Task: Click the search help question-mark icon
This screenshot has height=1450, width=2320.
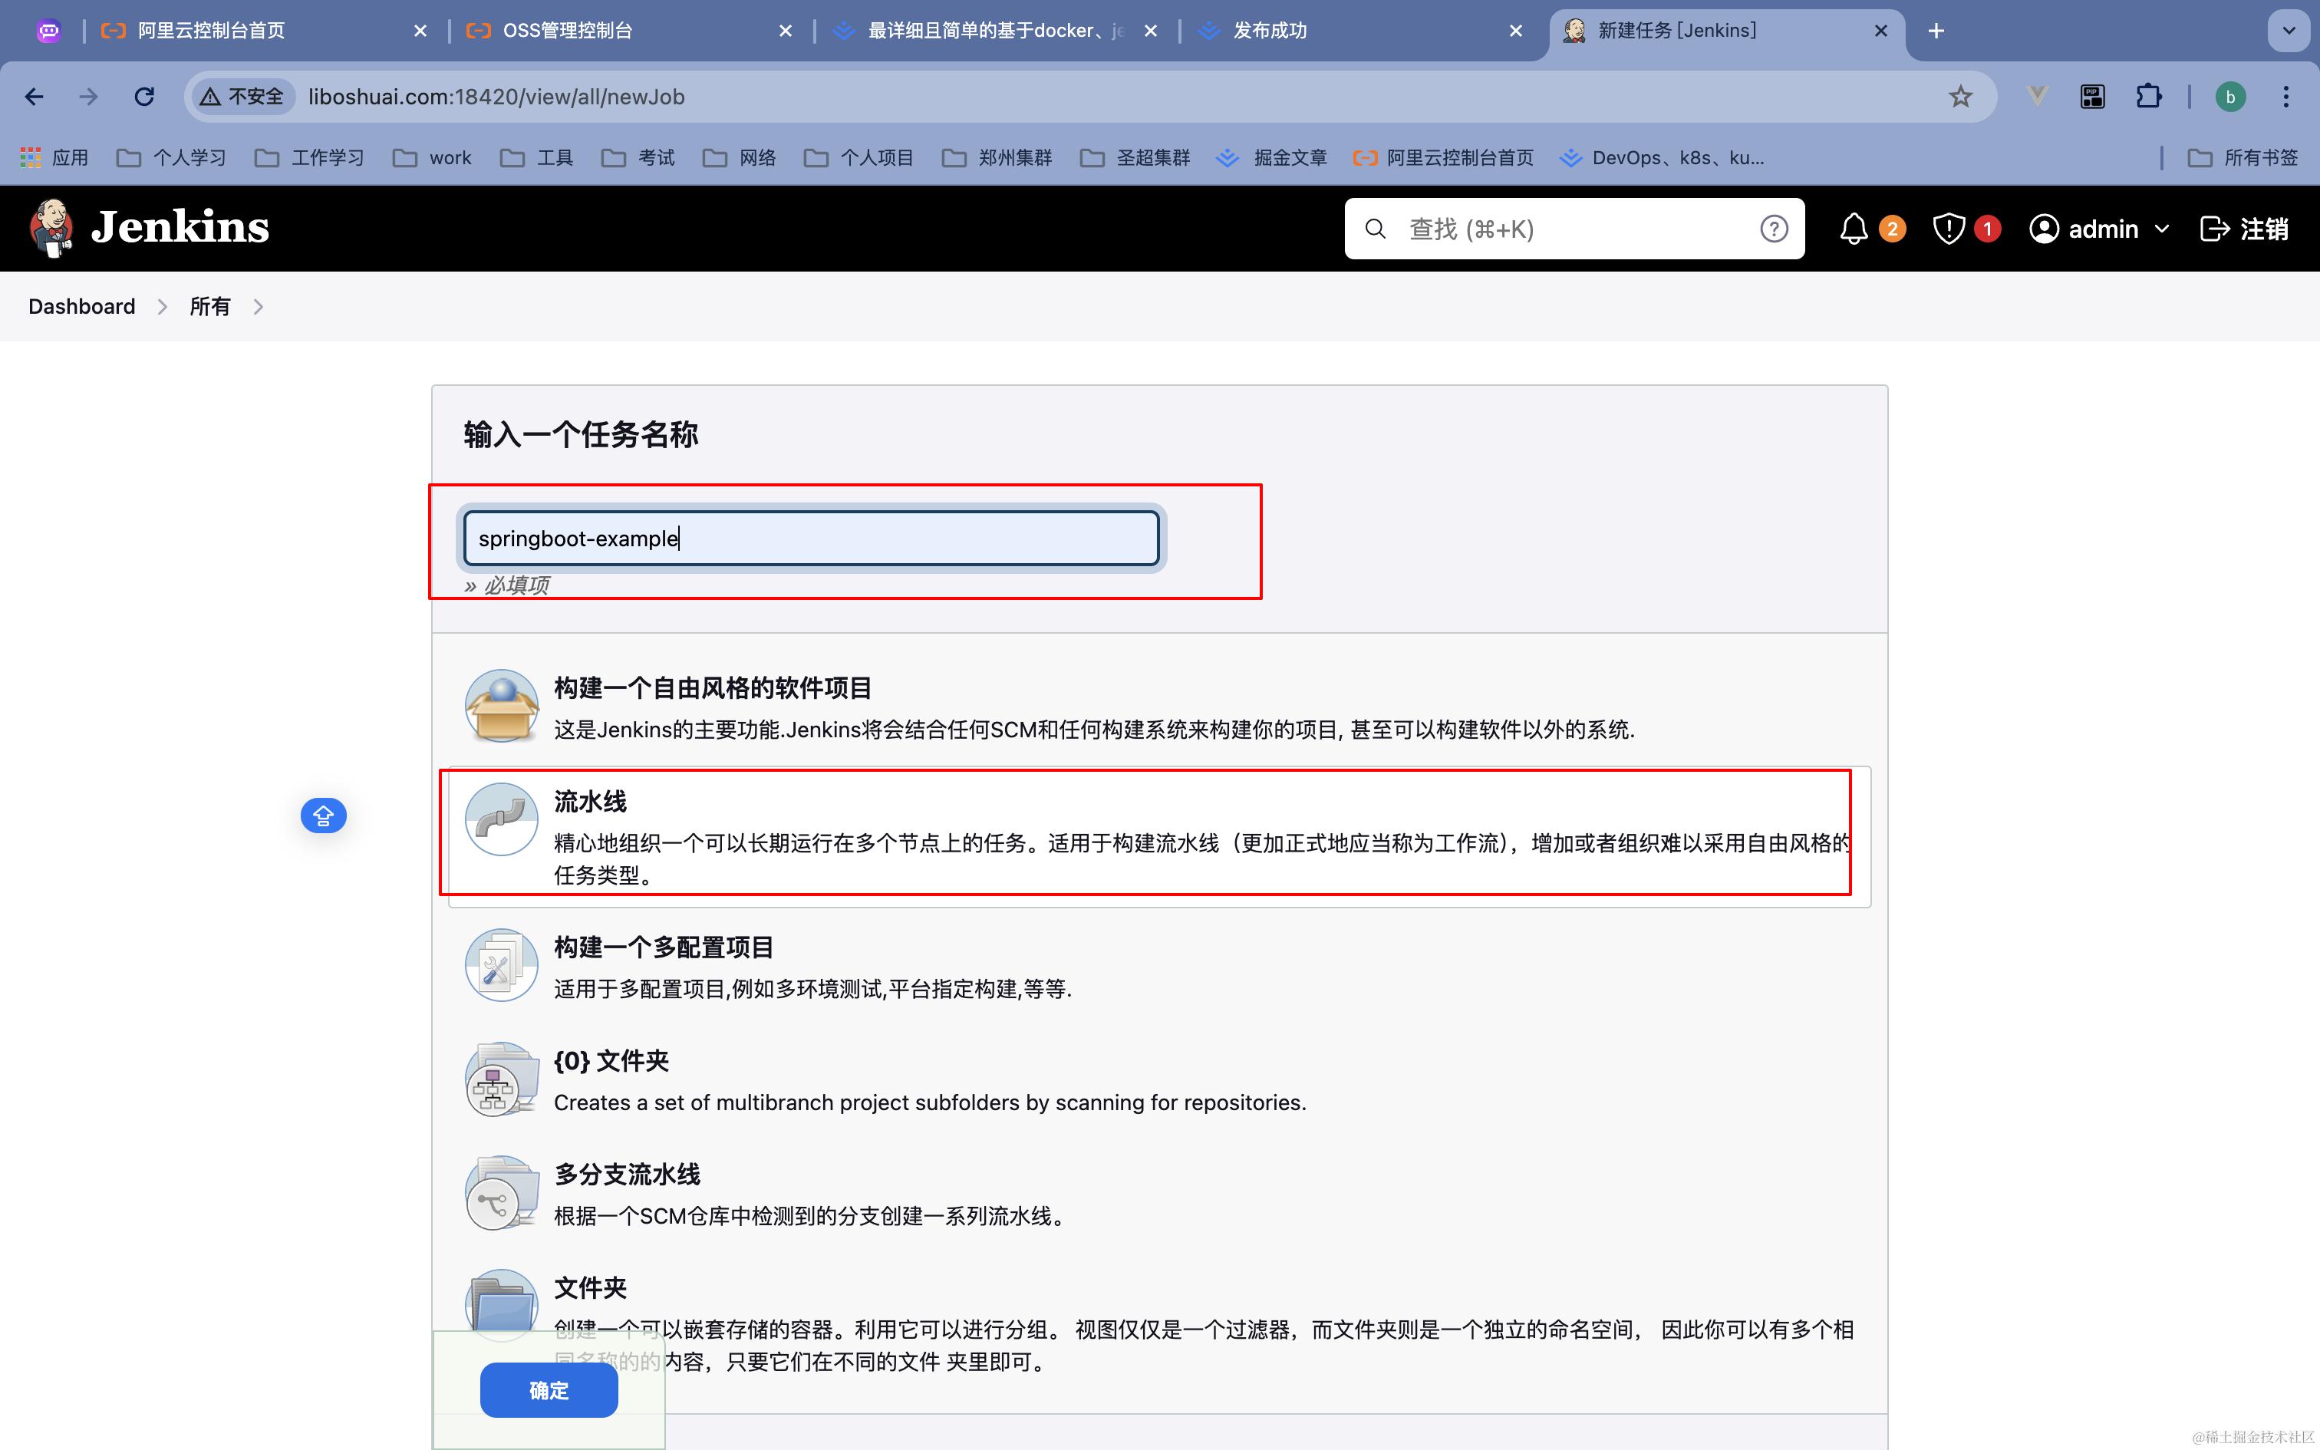Action: (1774, 229)
